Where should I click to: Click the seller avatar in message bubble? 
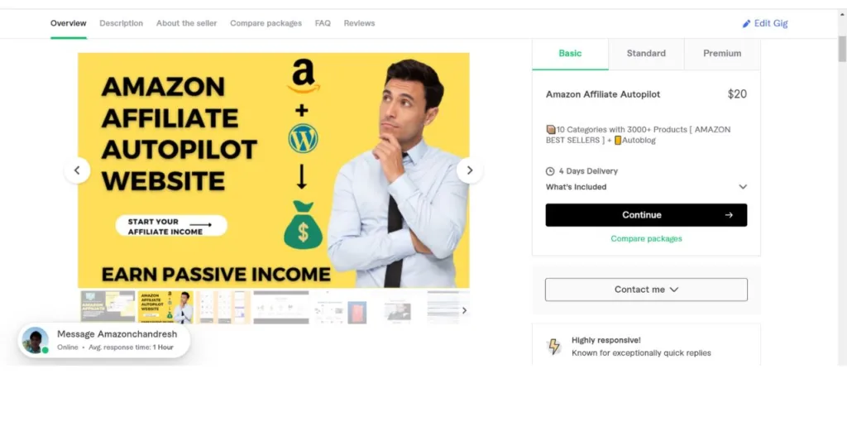coord(35,340)
